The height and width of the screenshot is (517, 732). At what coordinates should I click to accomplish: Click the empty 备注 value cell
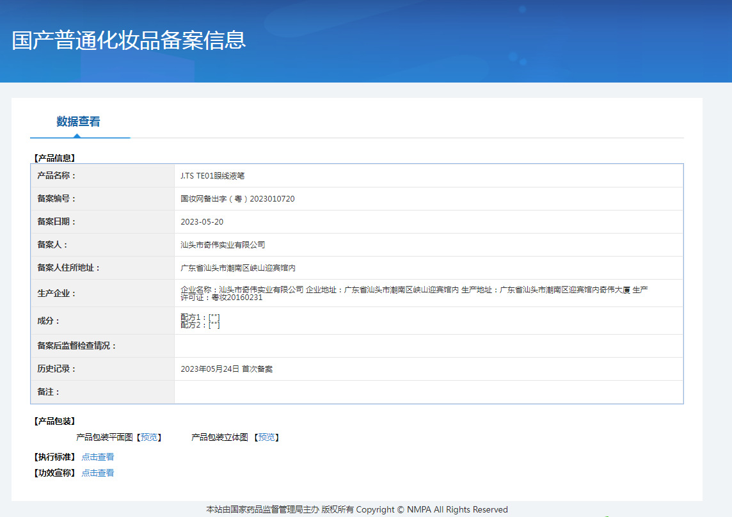pyautogui.click(x=428, y=392)
